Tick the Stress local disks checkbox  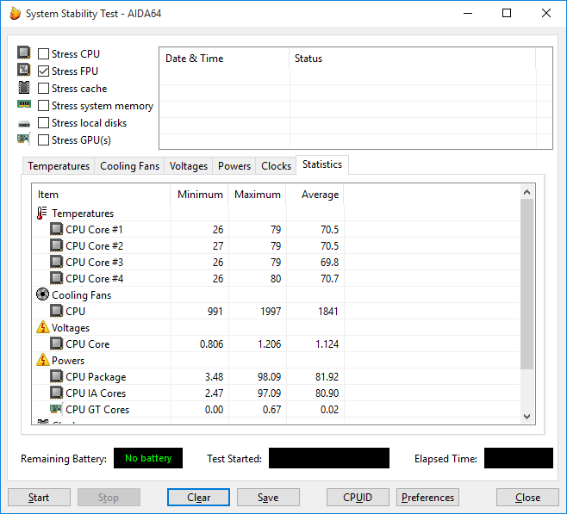click(x=43, y=123)
